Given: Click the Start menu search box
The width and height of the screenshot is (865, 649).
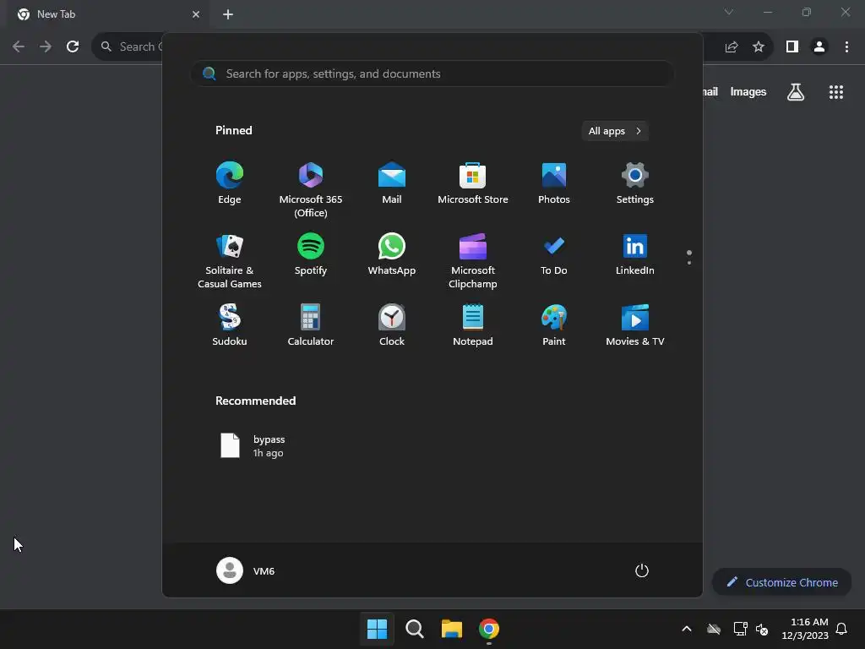Looking at the screenshot, I should [432, 74].
